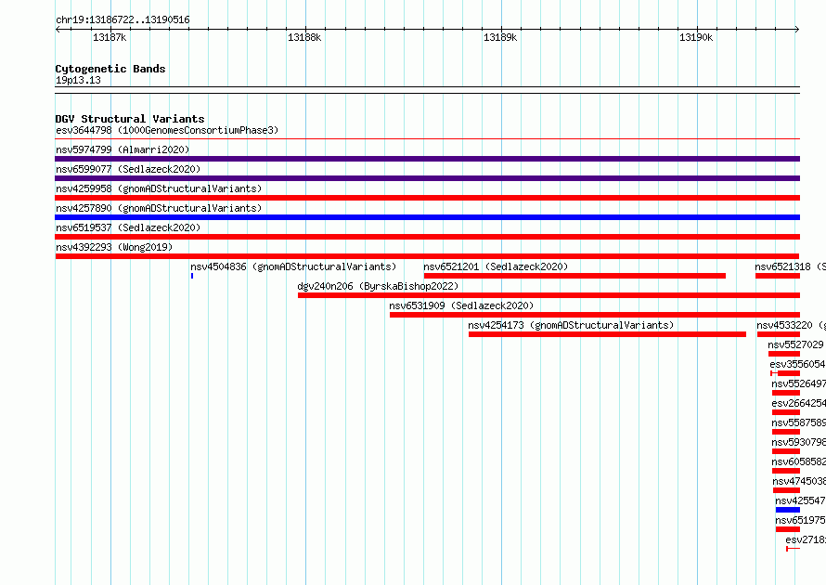The height and width of the screenshot is (585, 826).
Task: Open variant label nsv4254173 (gnomADStructuralVariants)
Action: point(571,325)
